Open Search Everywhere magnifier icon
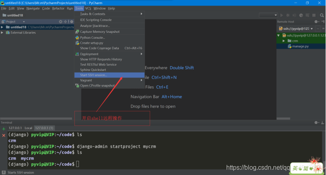 click(x=322, y=15)
